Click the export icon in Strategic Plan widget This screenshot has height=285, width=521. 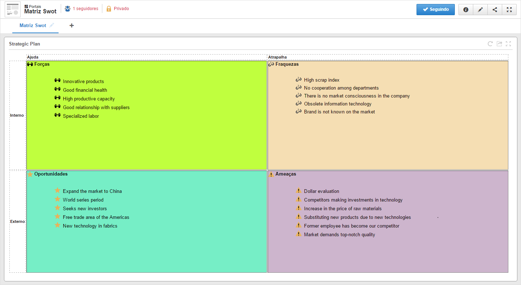click(x=499, y=44)
